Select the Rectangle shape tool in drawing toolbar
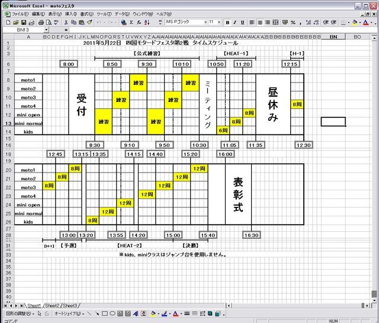 pyautogui.click(x=104, y=314)
